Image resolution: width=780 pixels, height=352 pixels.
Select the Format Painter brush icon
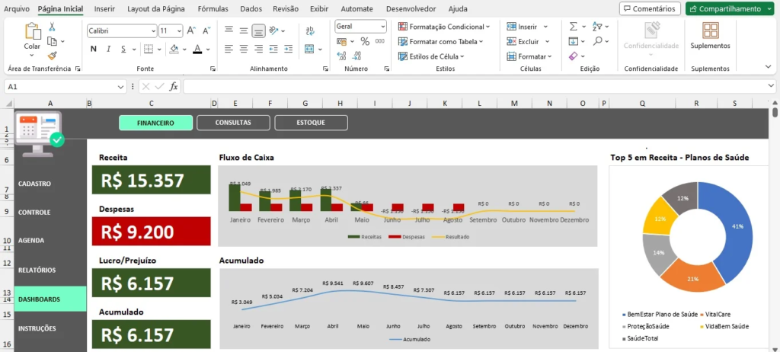pyautogui.click(x=52, y=56)
